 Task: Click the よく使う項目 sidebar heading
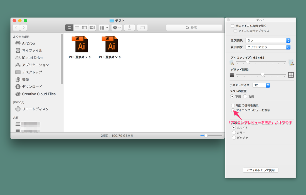(x=21, y=37)
